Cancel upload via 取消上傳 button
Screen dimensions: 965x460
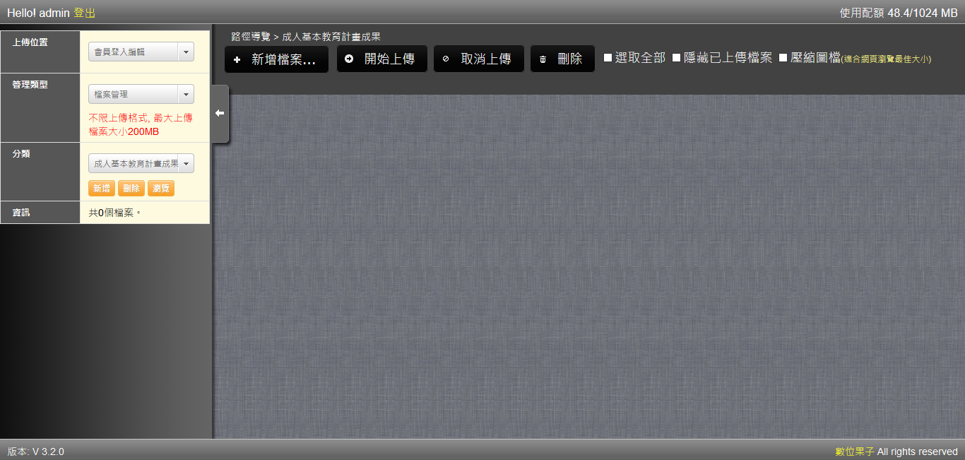click(x=478, y=59)
